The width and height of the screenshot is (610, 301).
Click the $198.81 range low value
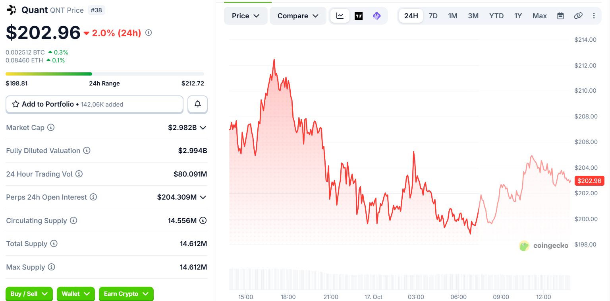(x=17, y=84)
